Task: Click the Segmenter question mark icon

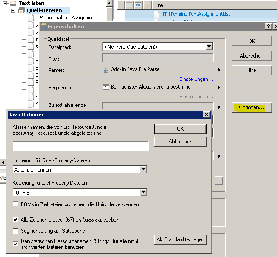Action: point(106,87)
